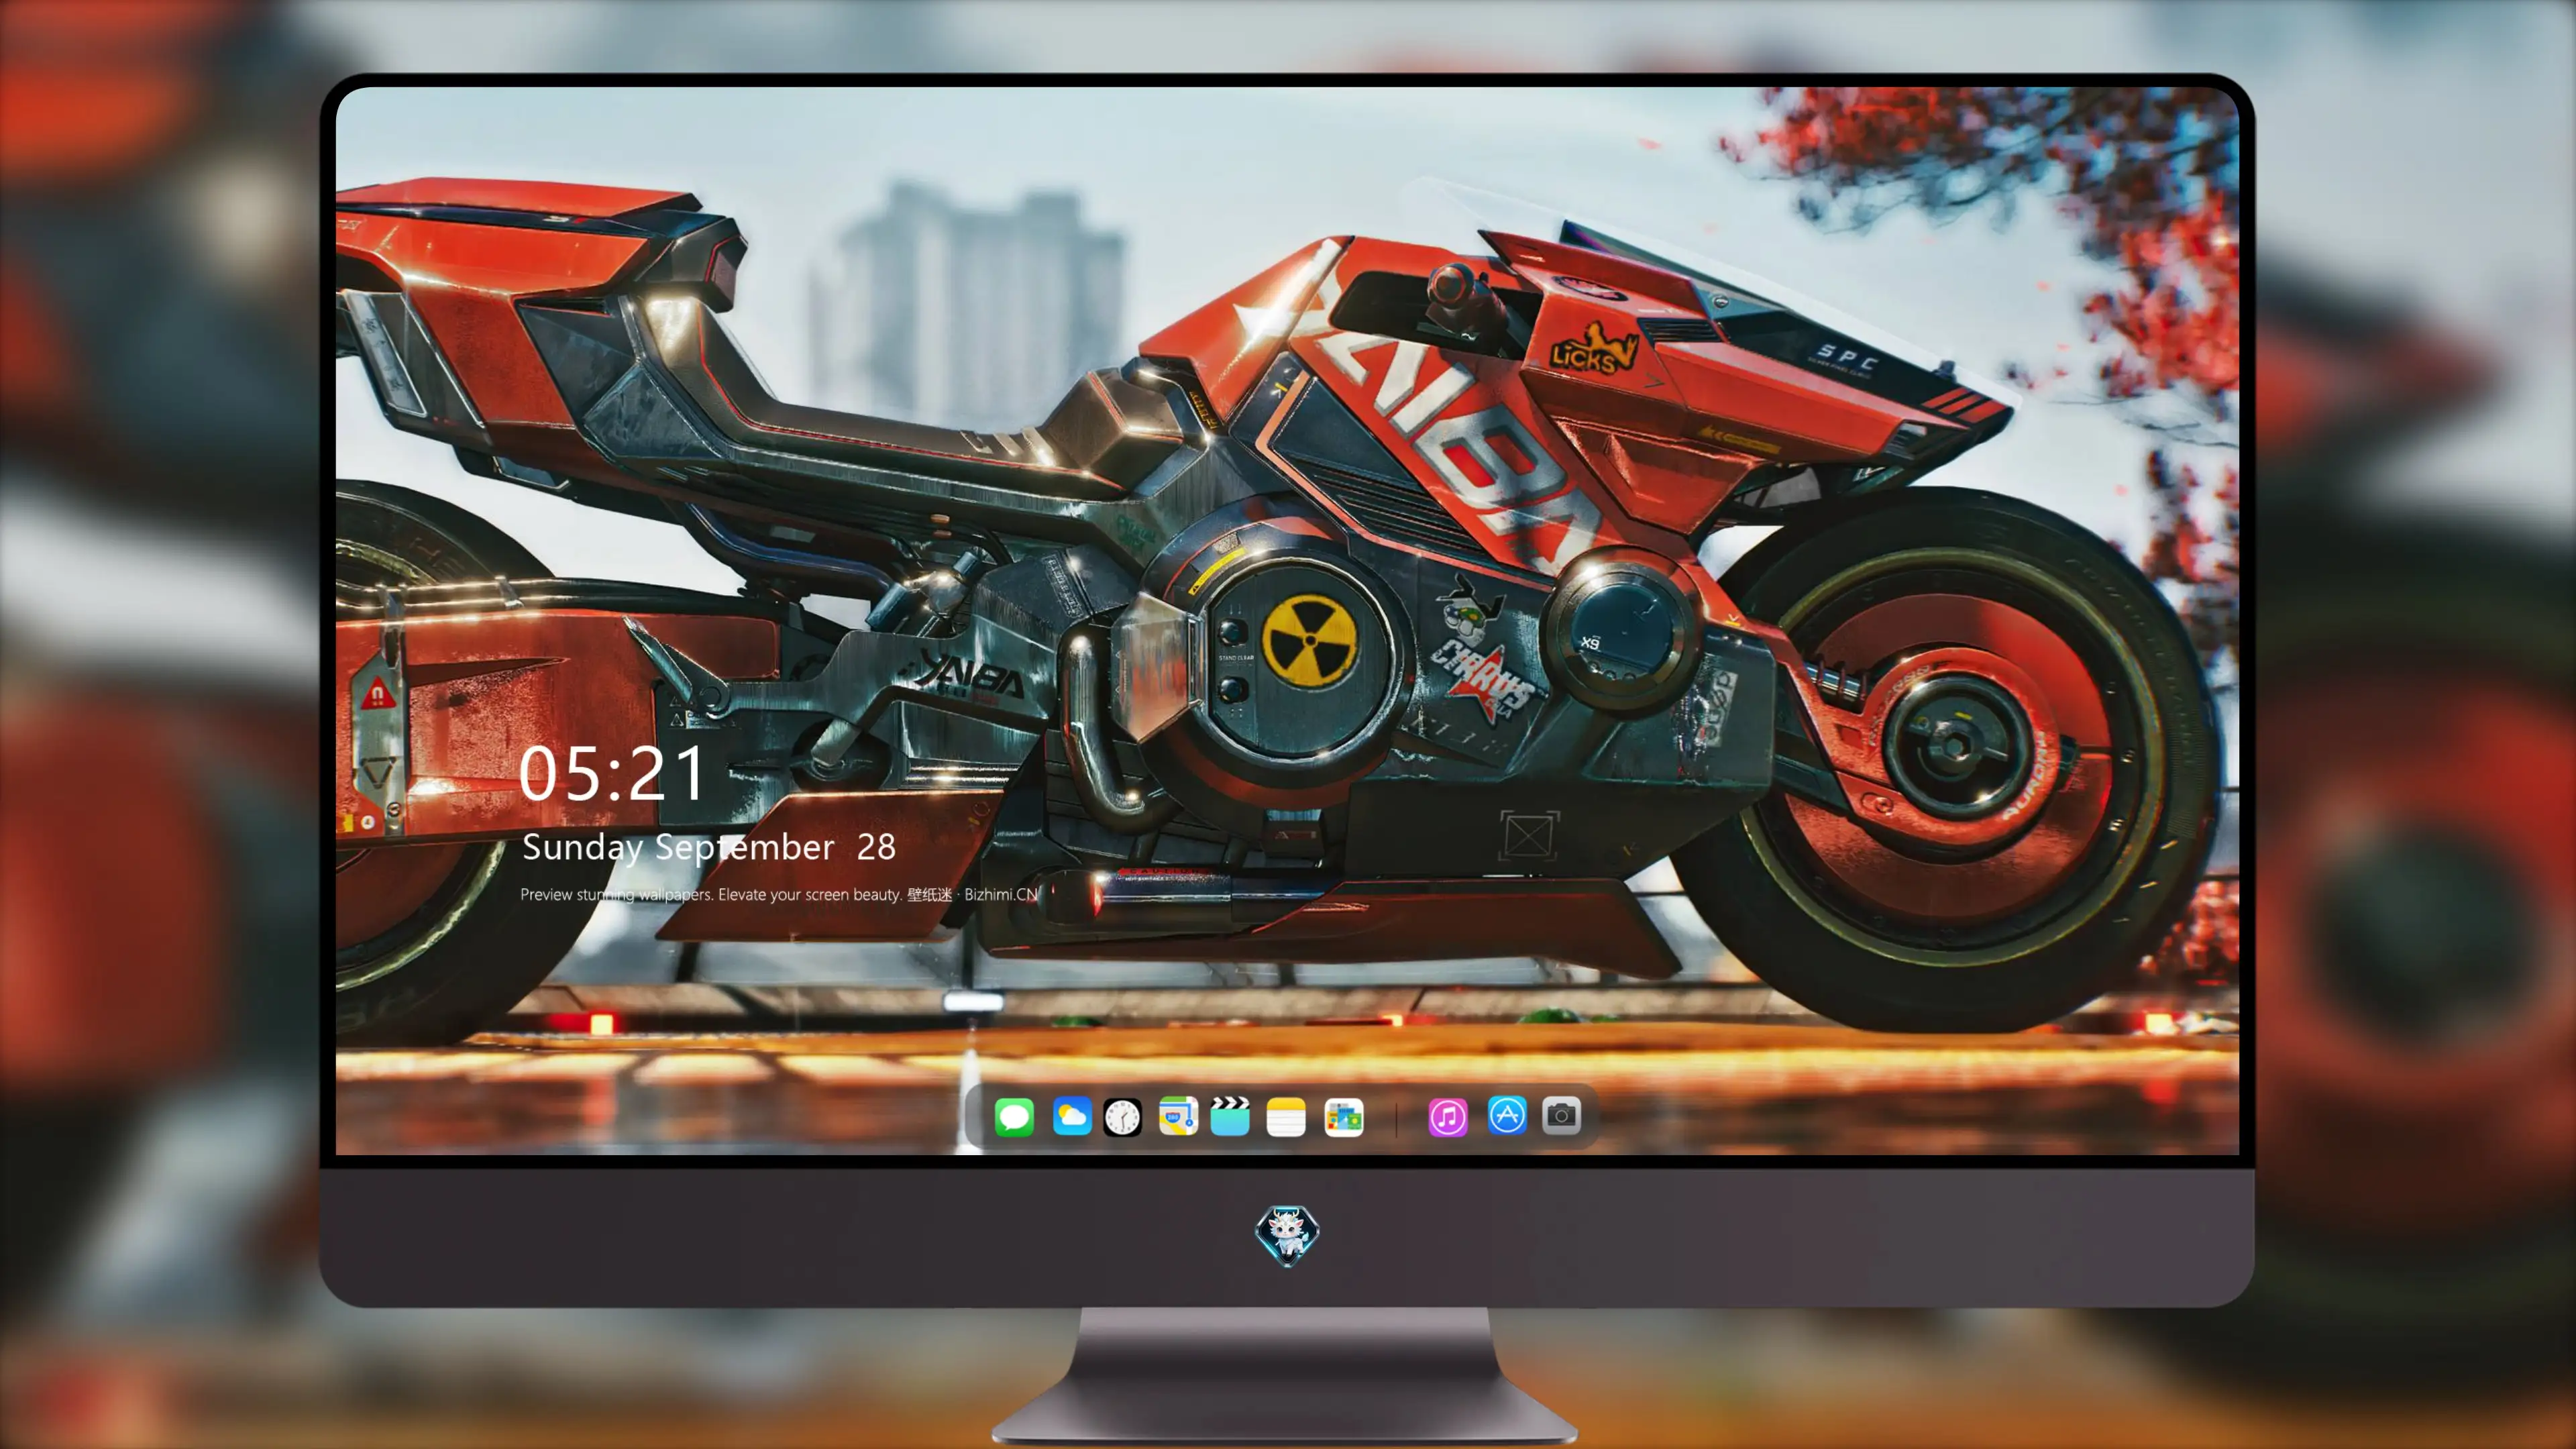This screenshot has width=2576, height=1449.
Task: Open the Notes app in the dock
Action: coord(1286,1117)
